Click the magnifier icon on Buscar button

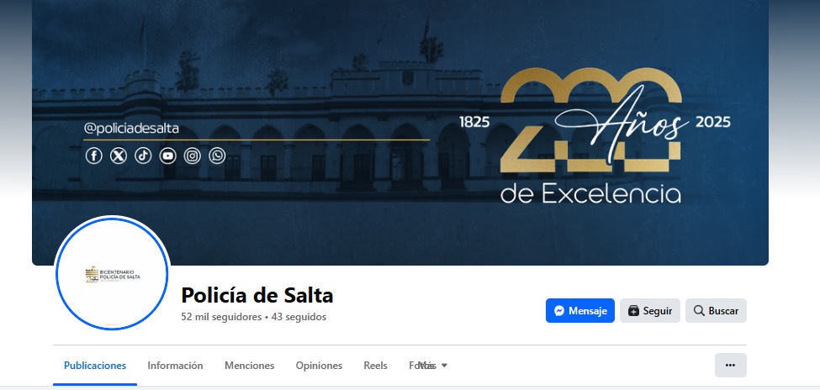[x=699, y=310]
